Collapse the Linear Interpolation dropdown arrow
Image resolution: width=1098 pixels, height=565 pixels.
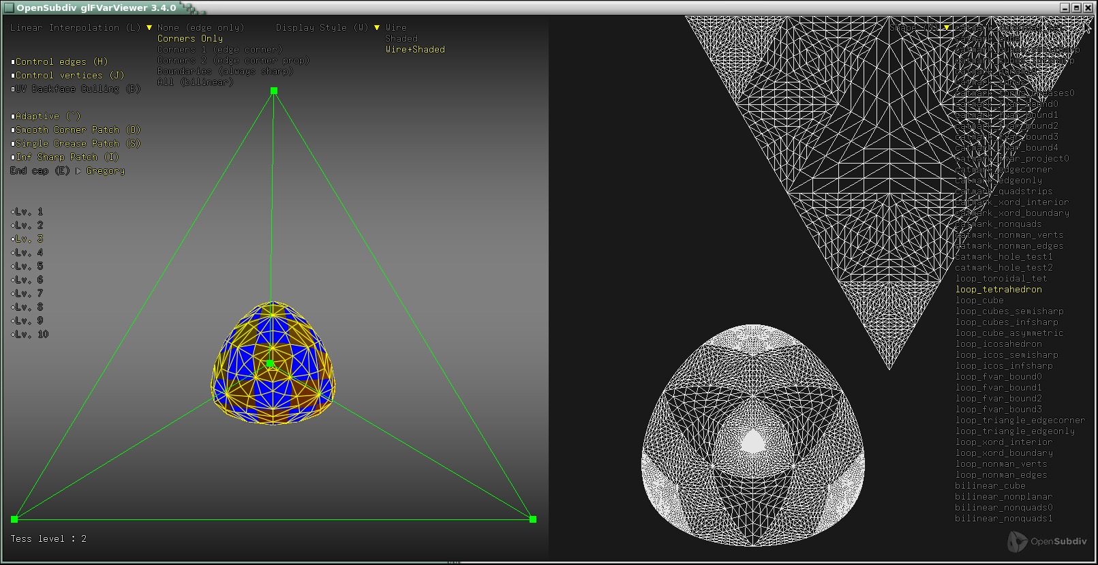pyautogui.click(x=149, y=28)
